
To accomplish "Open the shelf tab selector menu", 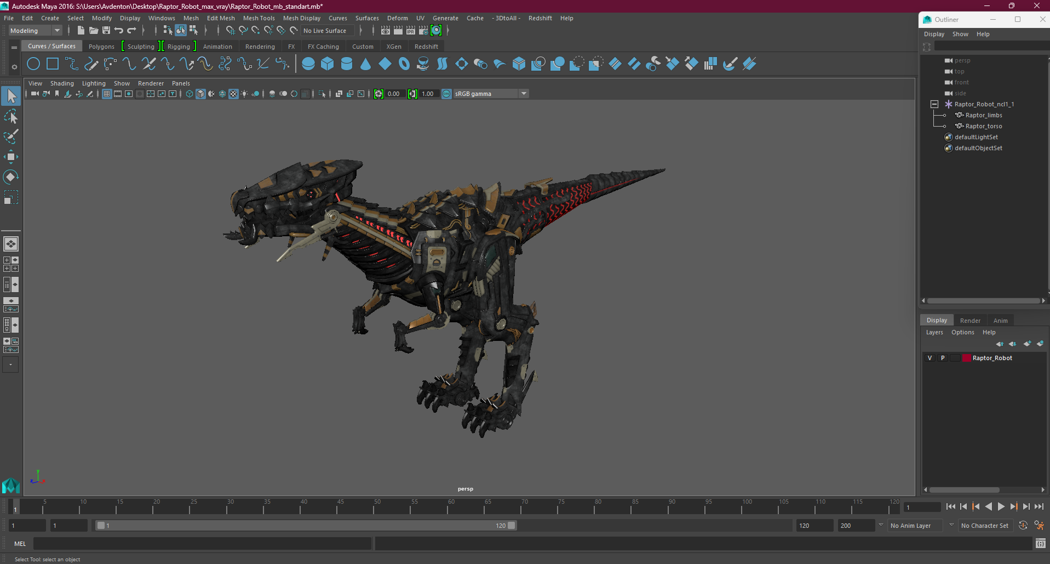I will coord(14,48).
